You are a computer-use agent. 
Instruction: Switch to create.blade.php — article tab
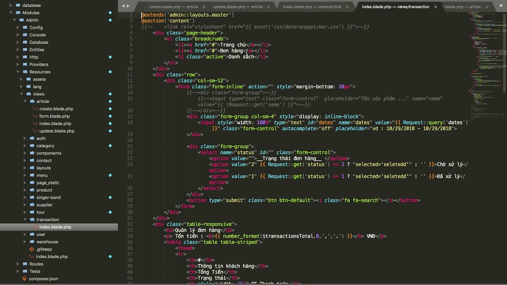tap(173, 7)
